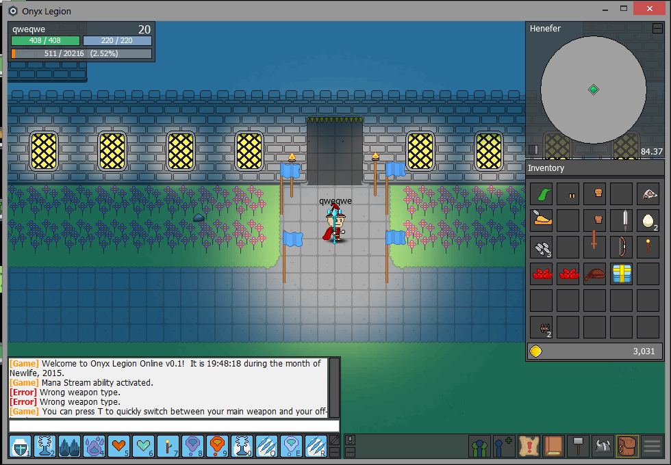Click the green health bar 408 / 408
Screen dimensions: 671x465
point(45,40)
